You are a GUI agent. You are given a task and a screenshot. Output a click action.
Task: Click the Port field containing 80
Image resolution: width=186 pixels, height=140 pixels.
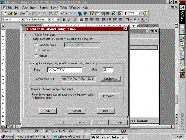[108, 70]
